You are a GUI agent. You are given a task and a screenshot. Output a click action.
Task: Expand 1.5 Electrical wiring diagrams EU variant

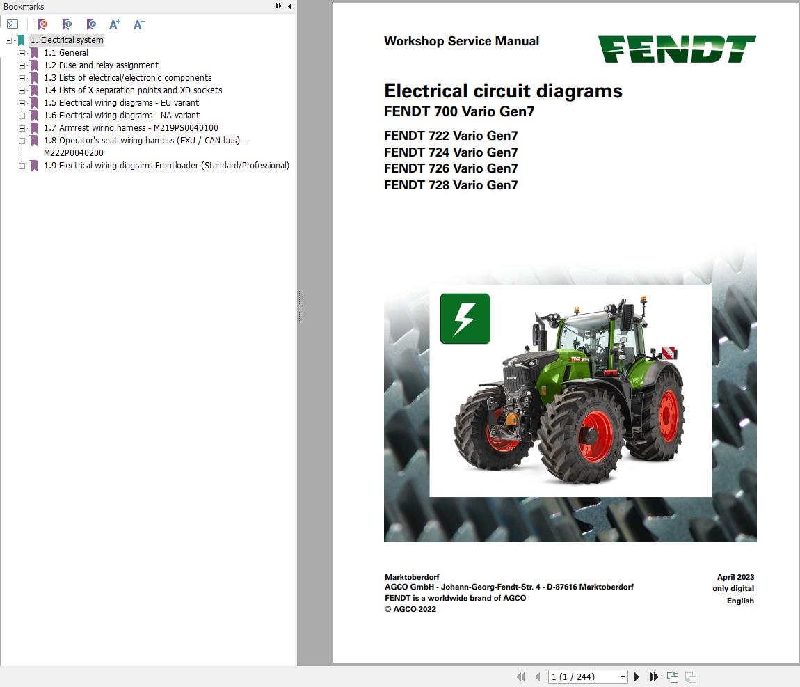pyautogui.click(x=22, y=103)
